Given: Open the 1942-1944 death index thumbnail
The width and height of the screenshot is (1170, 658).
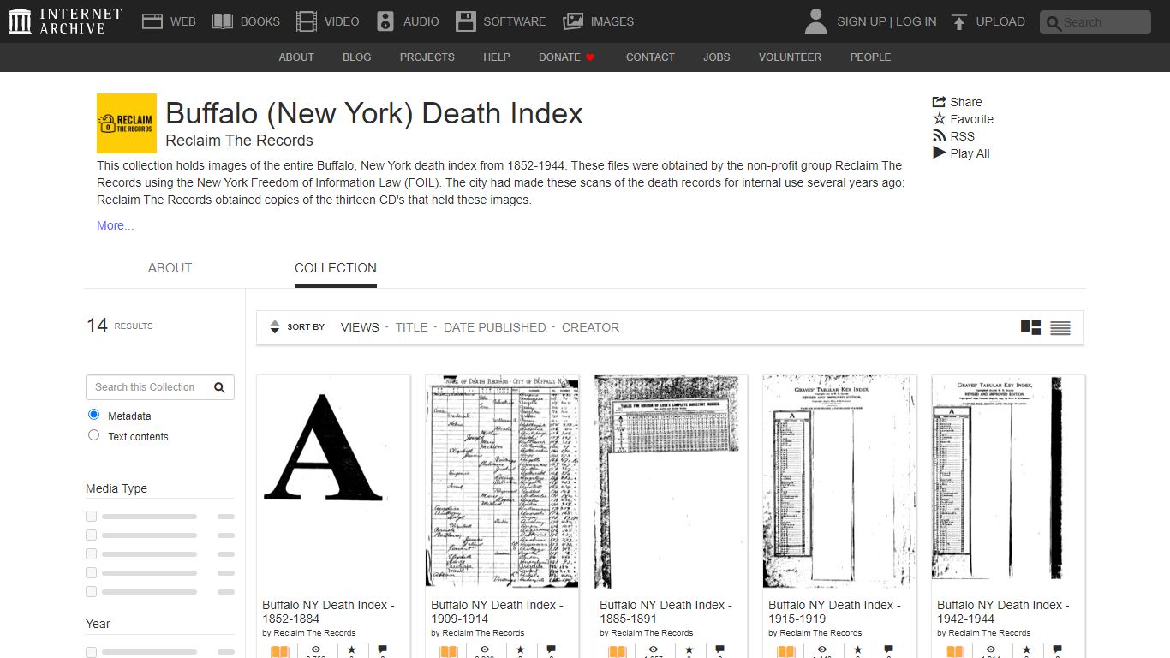Looking at the screenshot, I should 1008,482.
